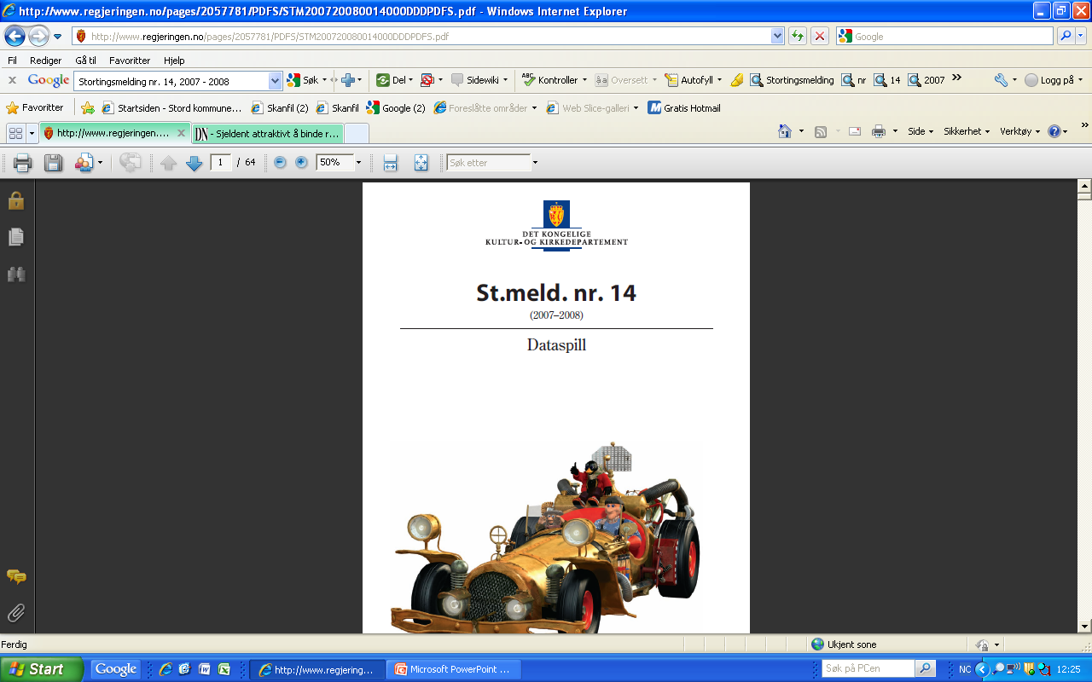This screenshot has height=682, width=1092.
Task: Open Startsiden - Stord kommune favorite
Action: click(x=171, y=108)
